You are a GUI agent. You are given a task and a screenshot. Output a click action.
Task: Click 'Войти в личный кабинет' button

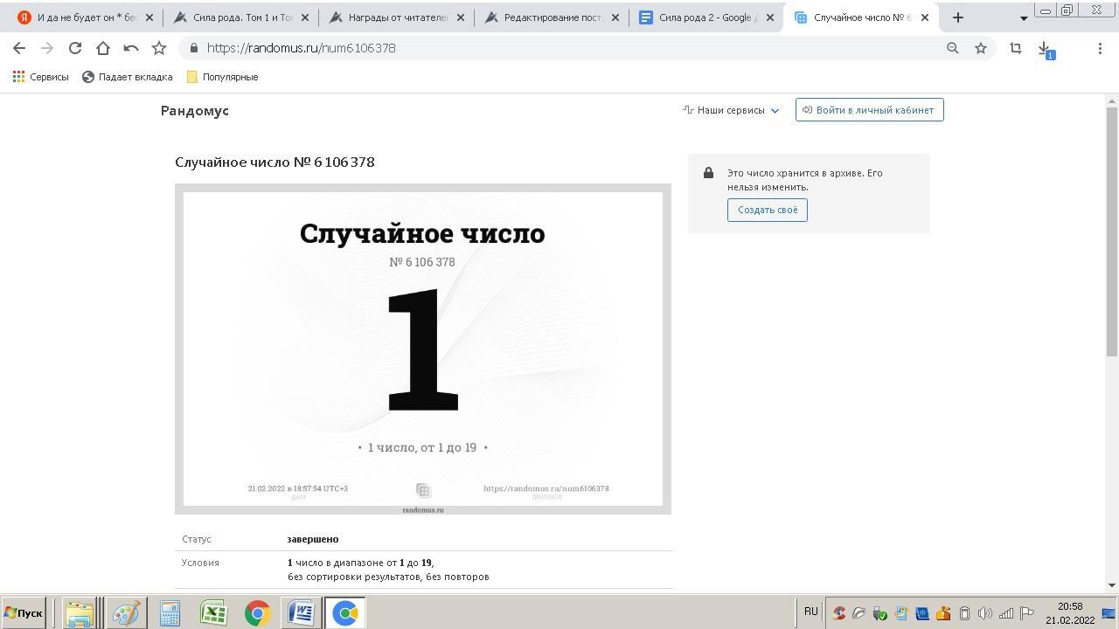pyautogui.click(x=870, y=110)
